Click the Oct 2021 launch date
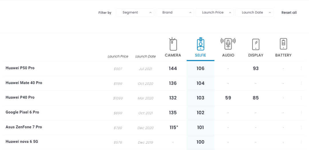This screenshot has width=309, height=150. 145,113
